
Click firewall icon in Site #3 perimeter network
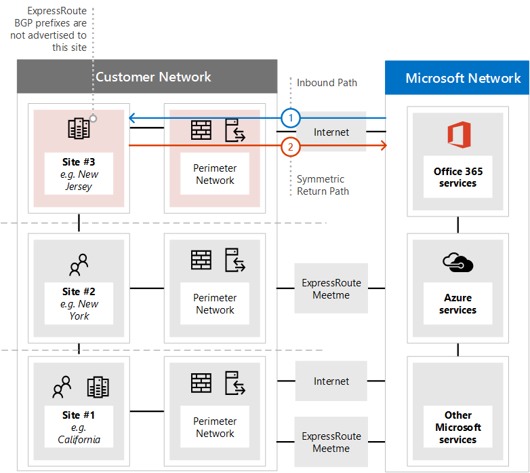201,130
